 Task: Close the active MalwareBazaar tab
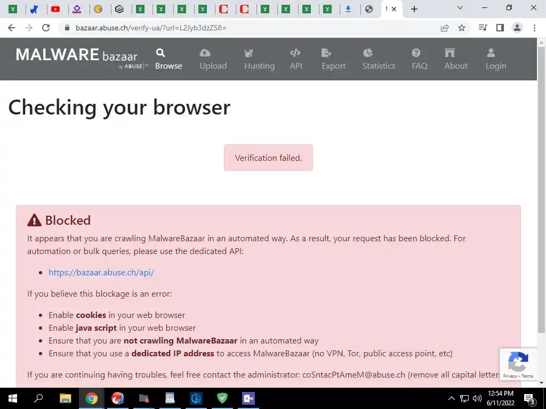394,9
